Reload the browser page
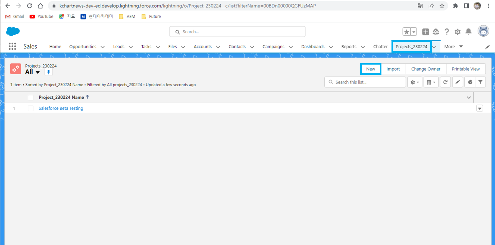The width and height of the screenshot is (495, 245). click(30, 6)
